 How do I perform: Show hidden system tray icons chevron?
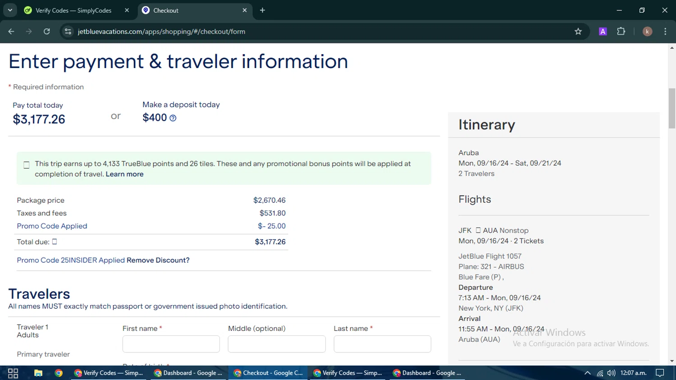click(587, 373)
